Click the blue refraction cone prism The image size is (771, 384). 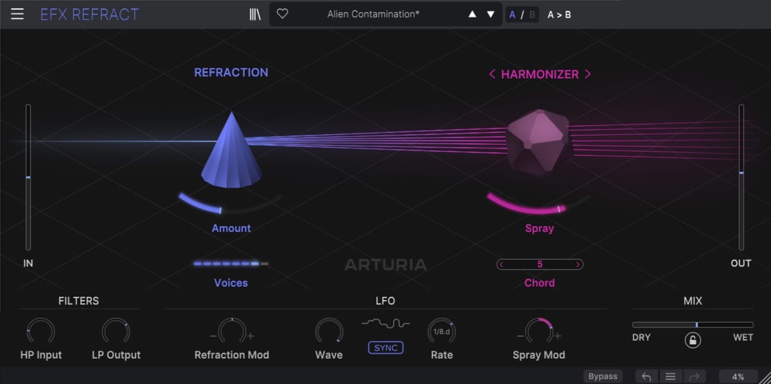231,150
